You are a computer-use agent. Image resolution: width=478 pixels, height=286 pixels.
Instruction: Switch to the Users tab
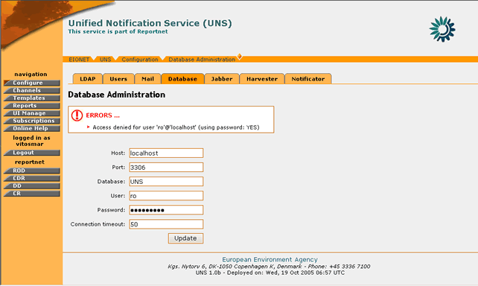pyautogui.click(x=118, y=79)
